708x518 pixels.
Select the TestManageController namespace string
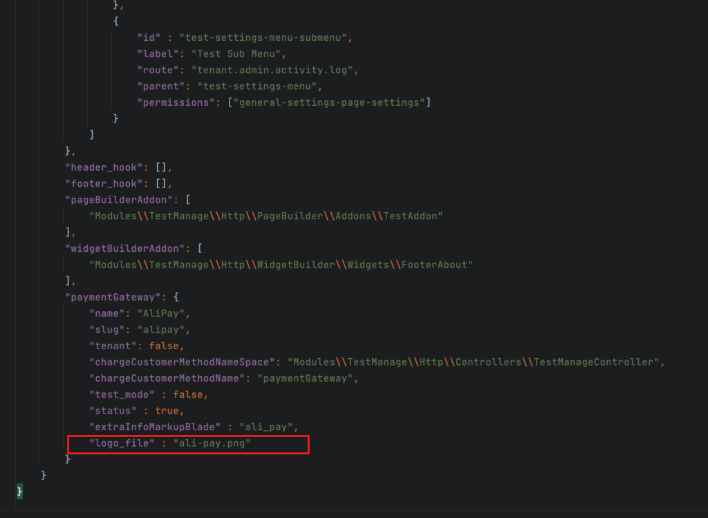[x=473, y=362]
